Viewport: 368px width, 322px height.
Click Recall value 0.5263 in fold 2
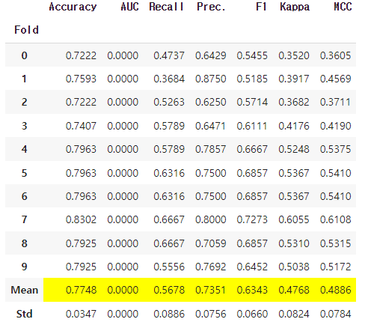[169, 102]
